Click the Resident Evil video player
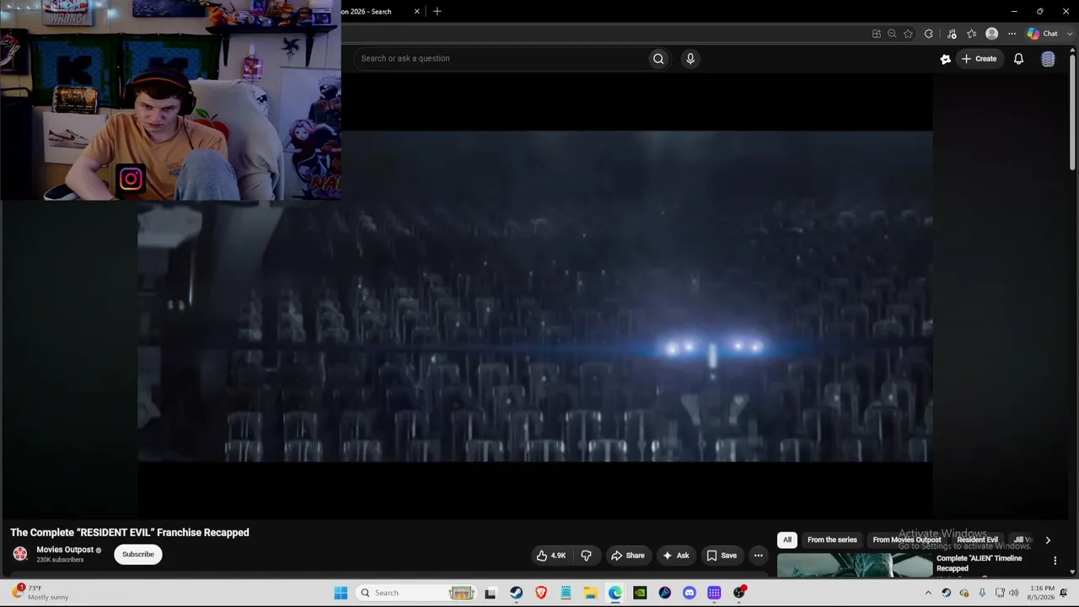The height and width of the screenshot is (607, 1079). (535, 296)
